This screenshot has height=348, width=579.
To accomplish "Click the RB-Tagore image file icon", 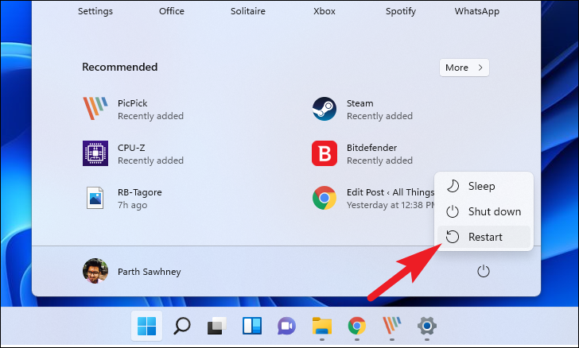I will pos(95,198).
